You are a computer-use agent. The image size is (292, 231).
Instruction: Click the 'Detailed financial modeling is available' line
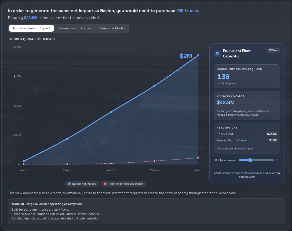coord(56,218)
